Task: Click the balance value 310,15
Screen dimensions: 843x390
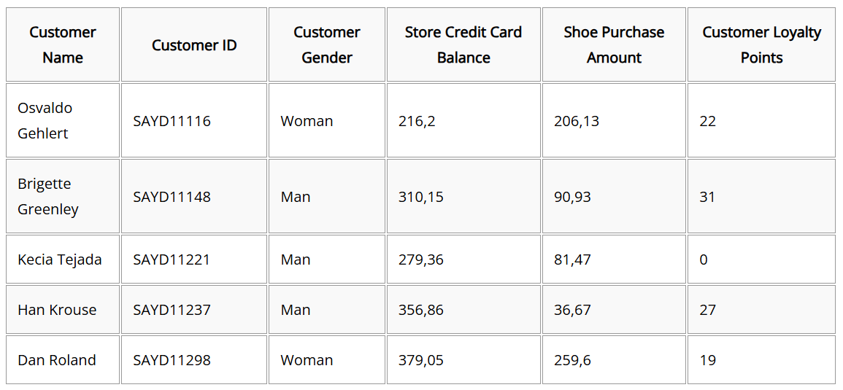Action: [421, 197]
